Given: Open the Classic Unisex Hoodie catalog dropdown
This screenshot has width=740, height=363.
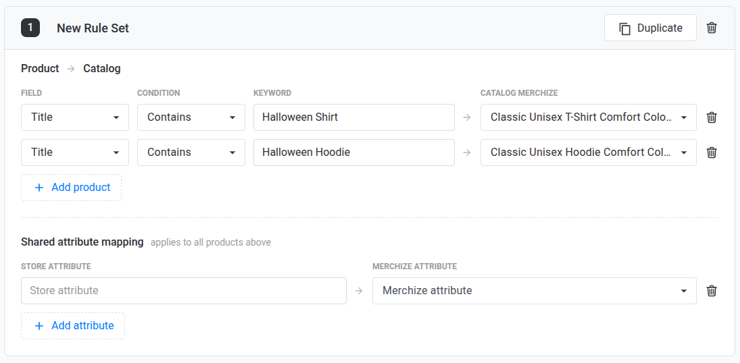Looking at the screenshot, I should click(589, 152).
